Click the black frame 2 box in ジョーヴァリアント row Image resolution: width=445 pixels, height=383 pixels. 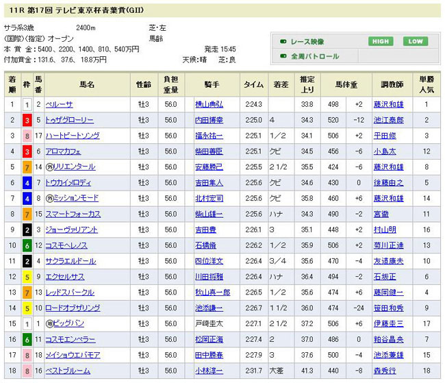click(26, 230)
